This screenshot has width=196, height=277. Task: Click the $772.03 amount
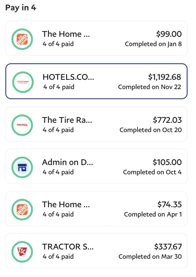(x=167, y=120)
